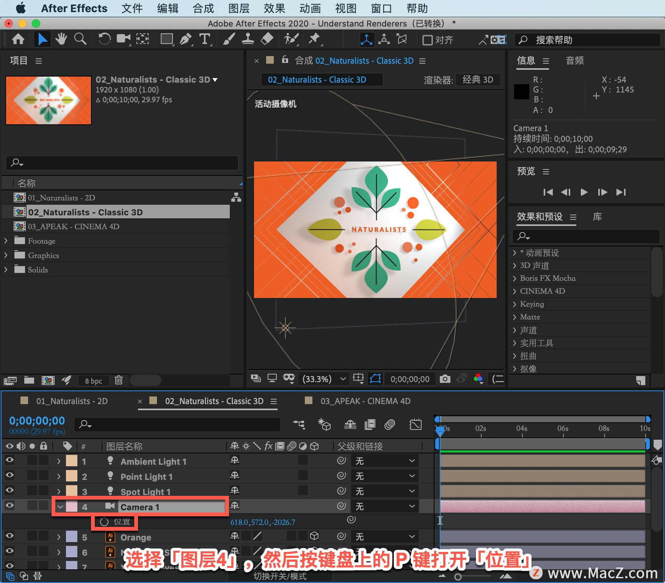Toggle Position stopwatch for Camera 1
665x583 pixels.
tap(104, 522)
